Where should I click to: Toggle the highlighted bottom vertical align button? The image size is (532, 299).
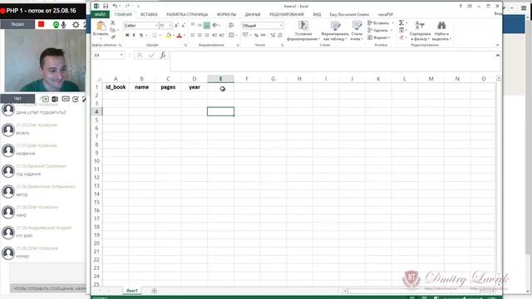pyautogui.click(x=207, y=26)
